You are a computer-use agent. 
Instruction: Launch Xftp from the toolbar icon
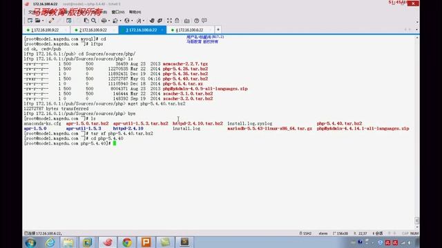tap(152, 21)
